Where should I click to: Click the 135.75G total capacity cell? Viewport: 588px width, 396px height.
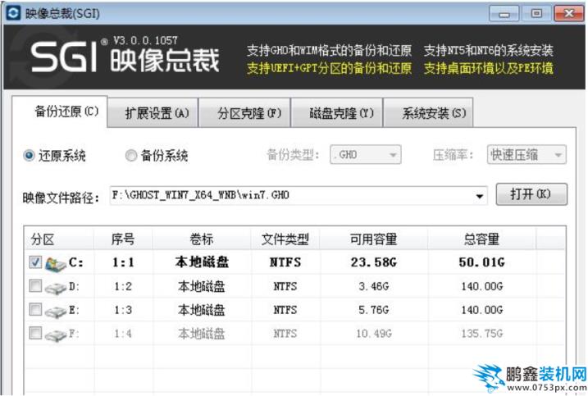[x=481, y=334]
